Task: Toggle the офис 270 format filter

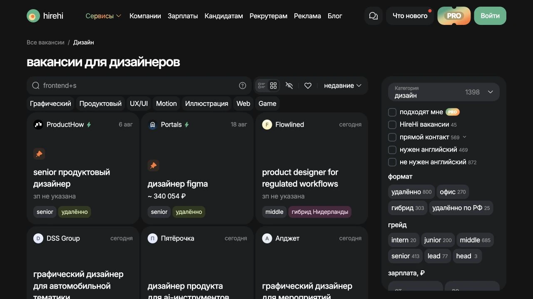Action: pos(453,192)
